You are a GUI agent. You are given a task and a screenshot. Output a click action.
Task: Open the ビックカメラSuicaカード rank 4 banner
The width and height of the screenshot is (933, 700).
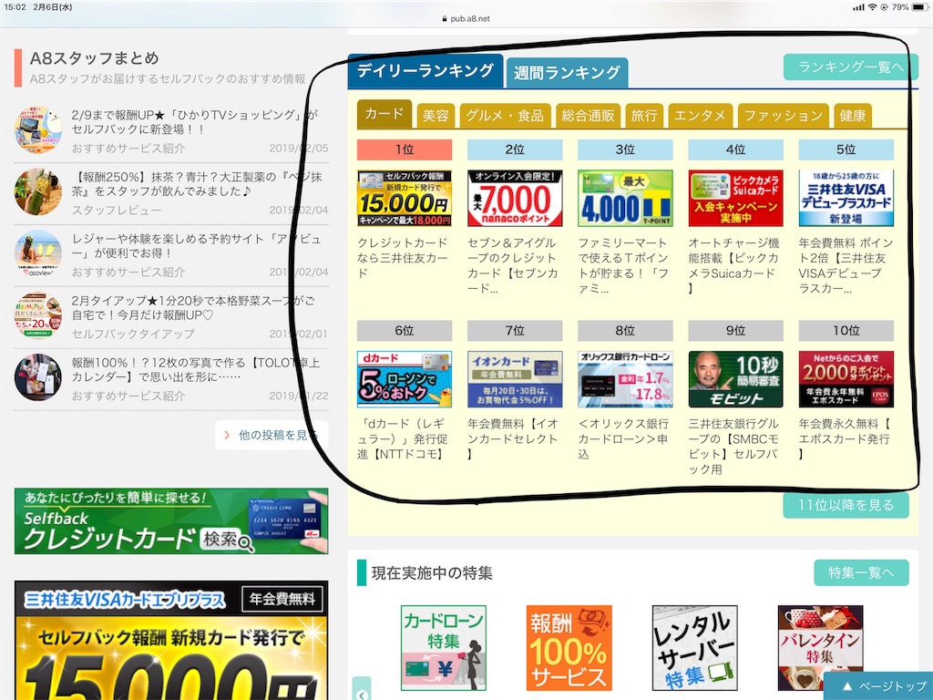coord(735,199)
